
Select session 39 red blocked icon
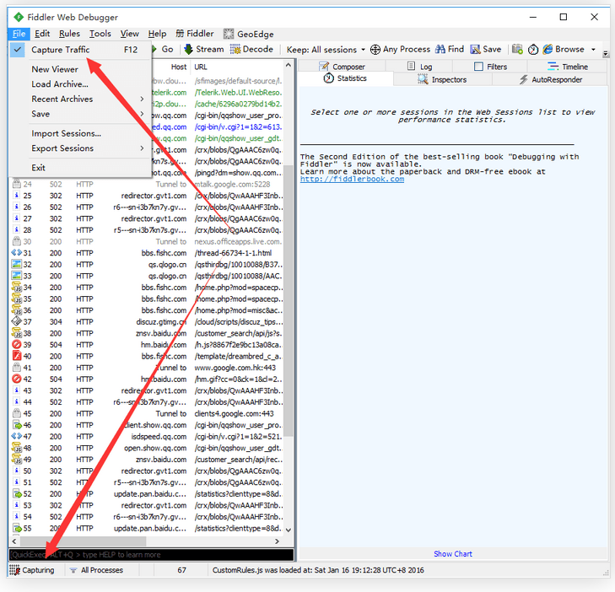tap(17, 344)
